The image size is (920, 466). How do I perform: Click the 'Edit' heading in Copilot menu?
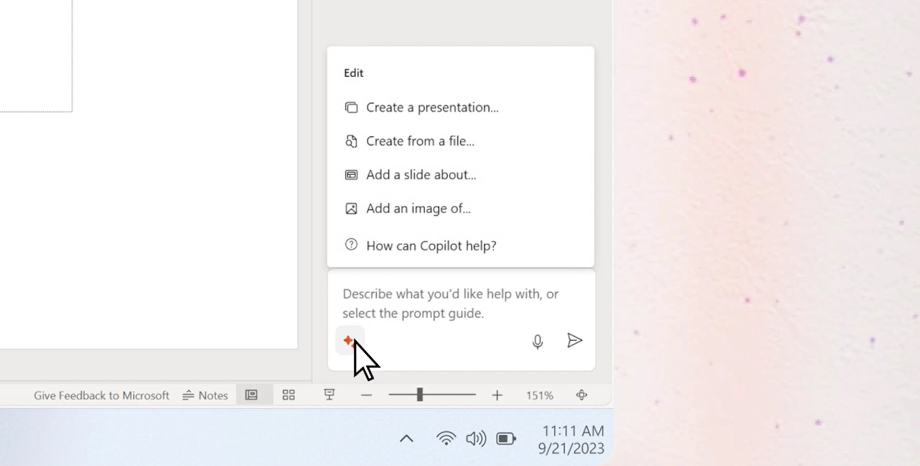(353, 73)
